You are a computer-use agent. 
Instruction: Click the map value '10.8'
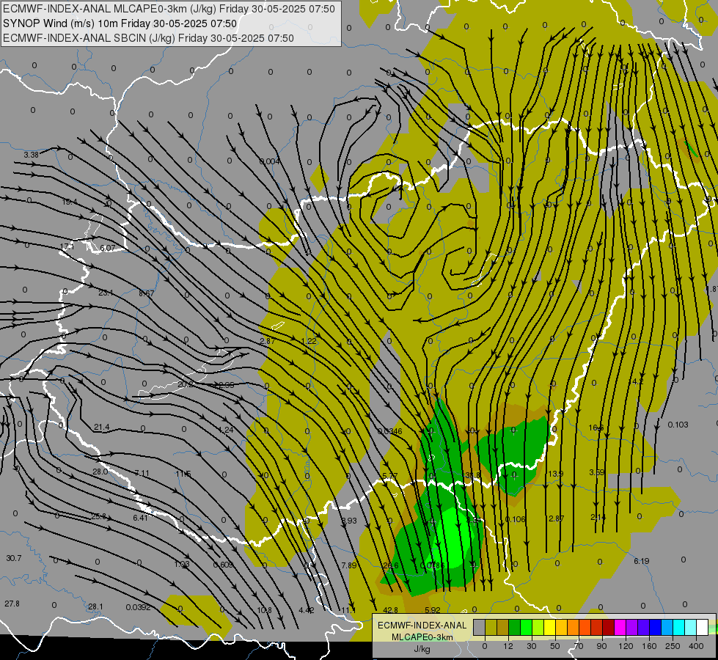[x=264, y=610]
